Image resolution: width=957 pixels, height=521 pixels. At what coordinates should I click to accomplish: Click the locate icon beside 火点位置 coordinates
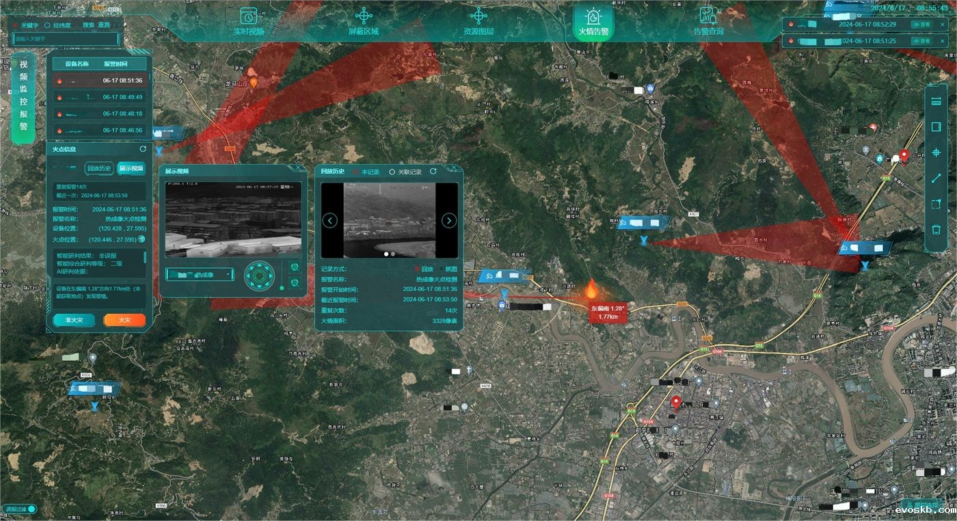point(141,239)
